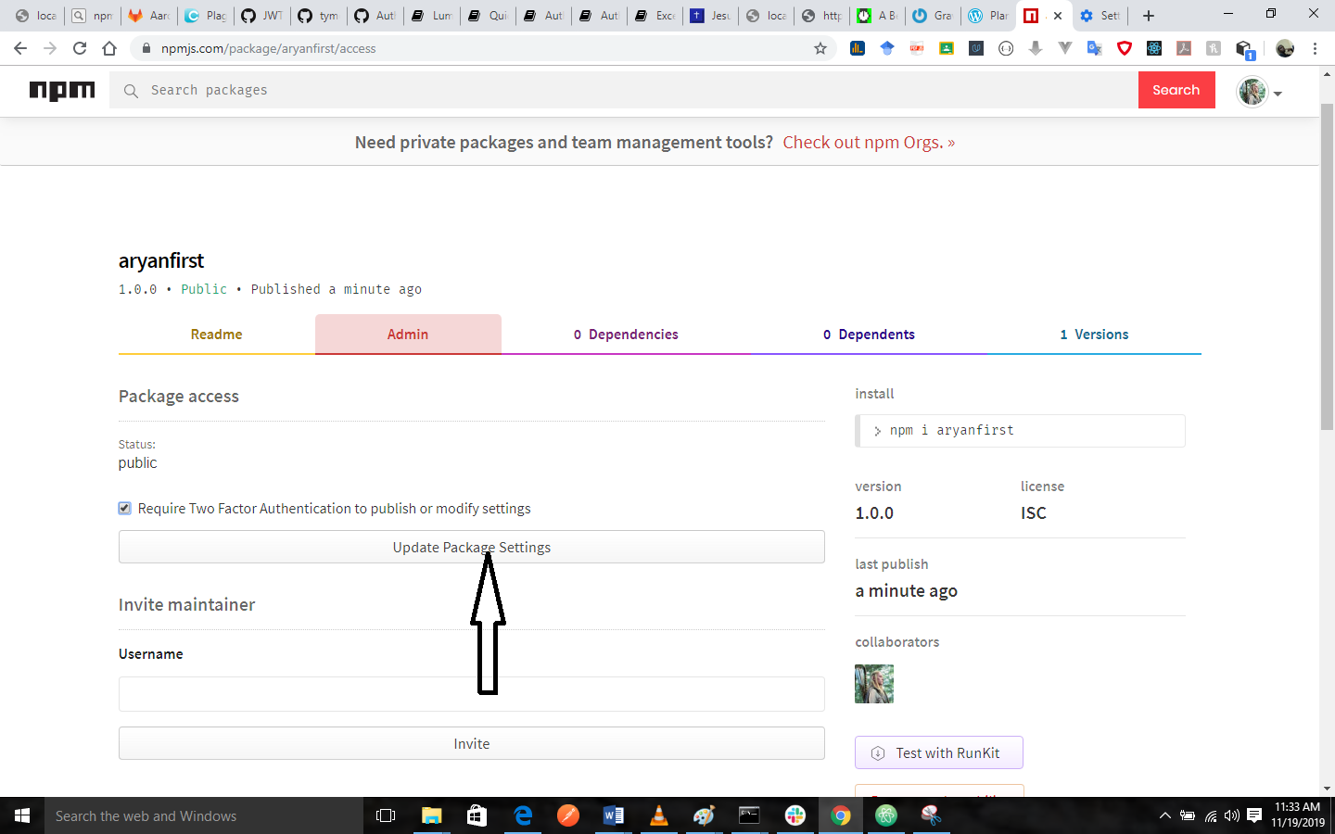Click the Windows taskbar search box

(x=204, y=815)
